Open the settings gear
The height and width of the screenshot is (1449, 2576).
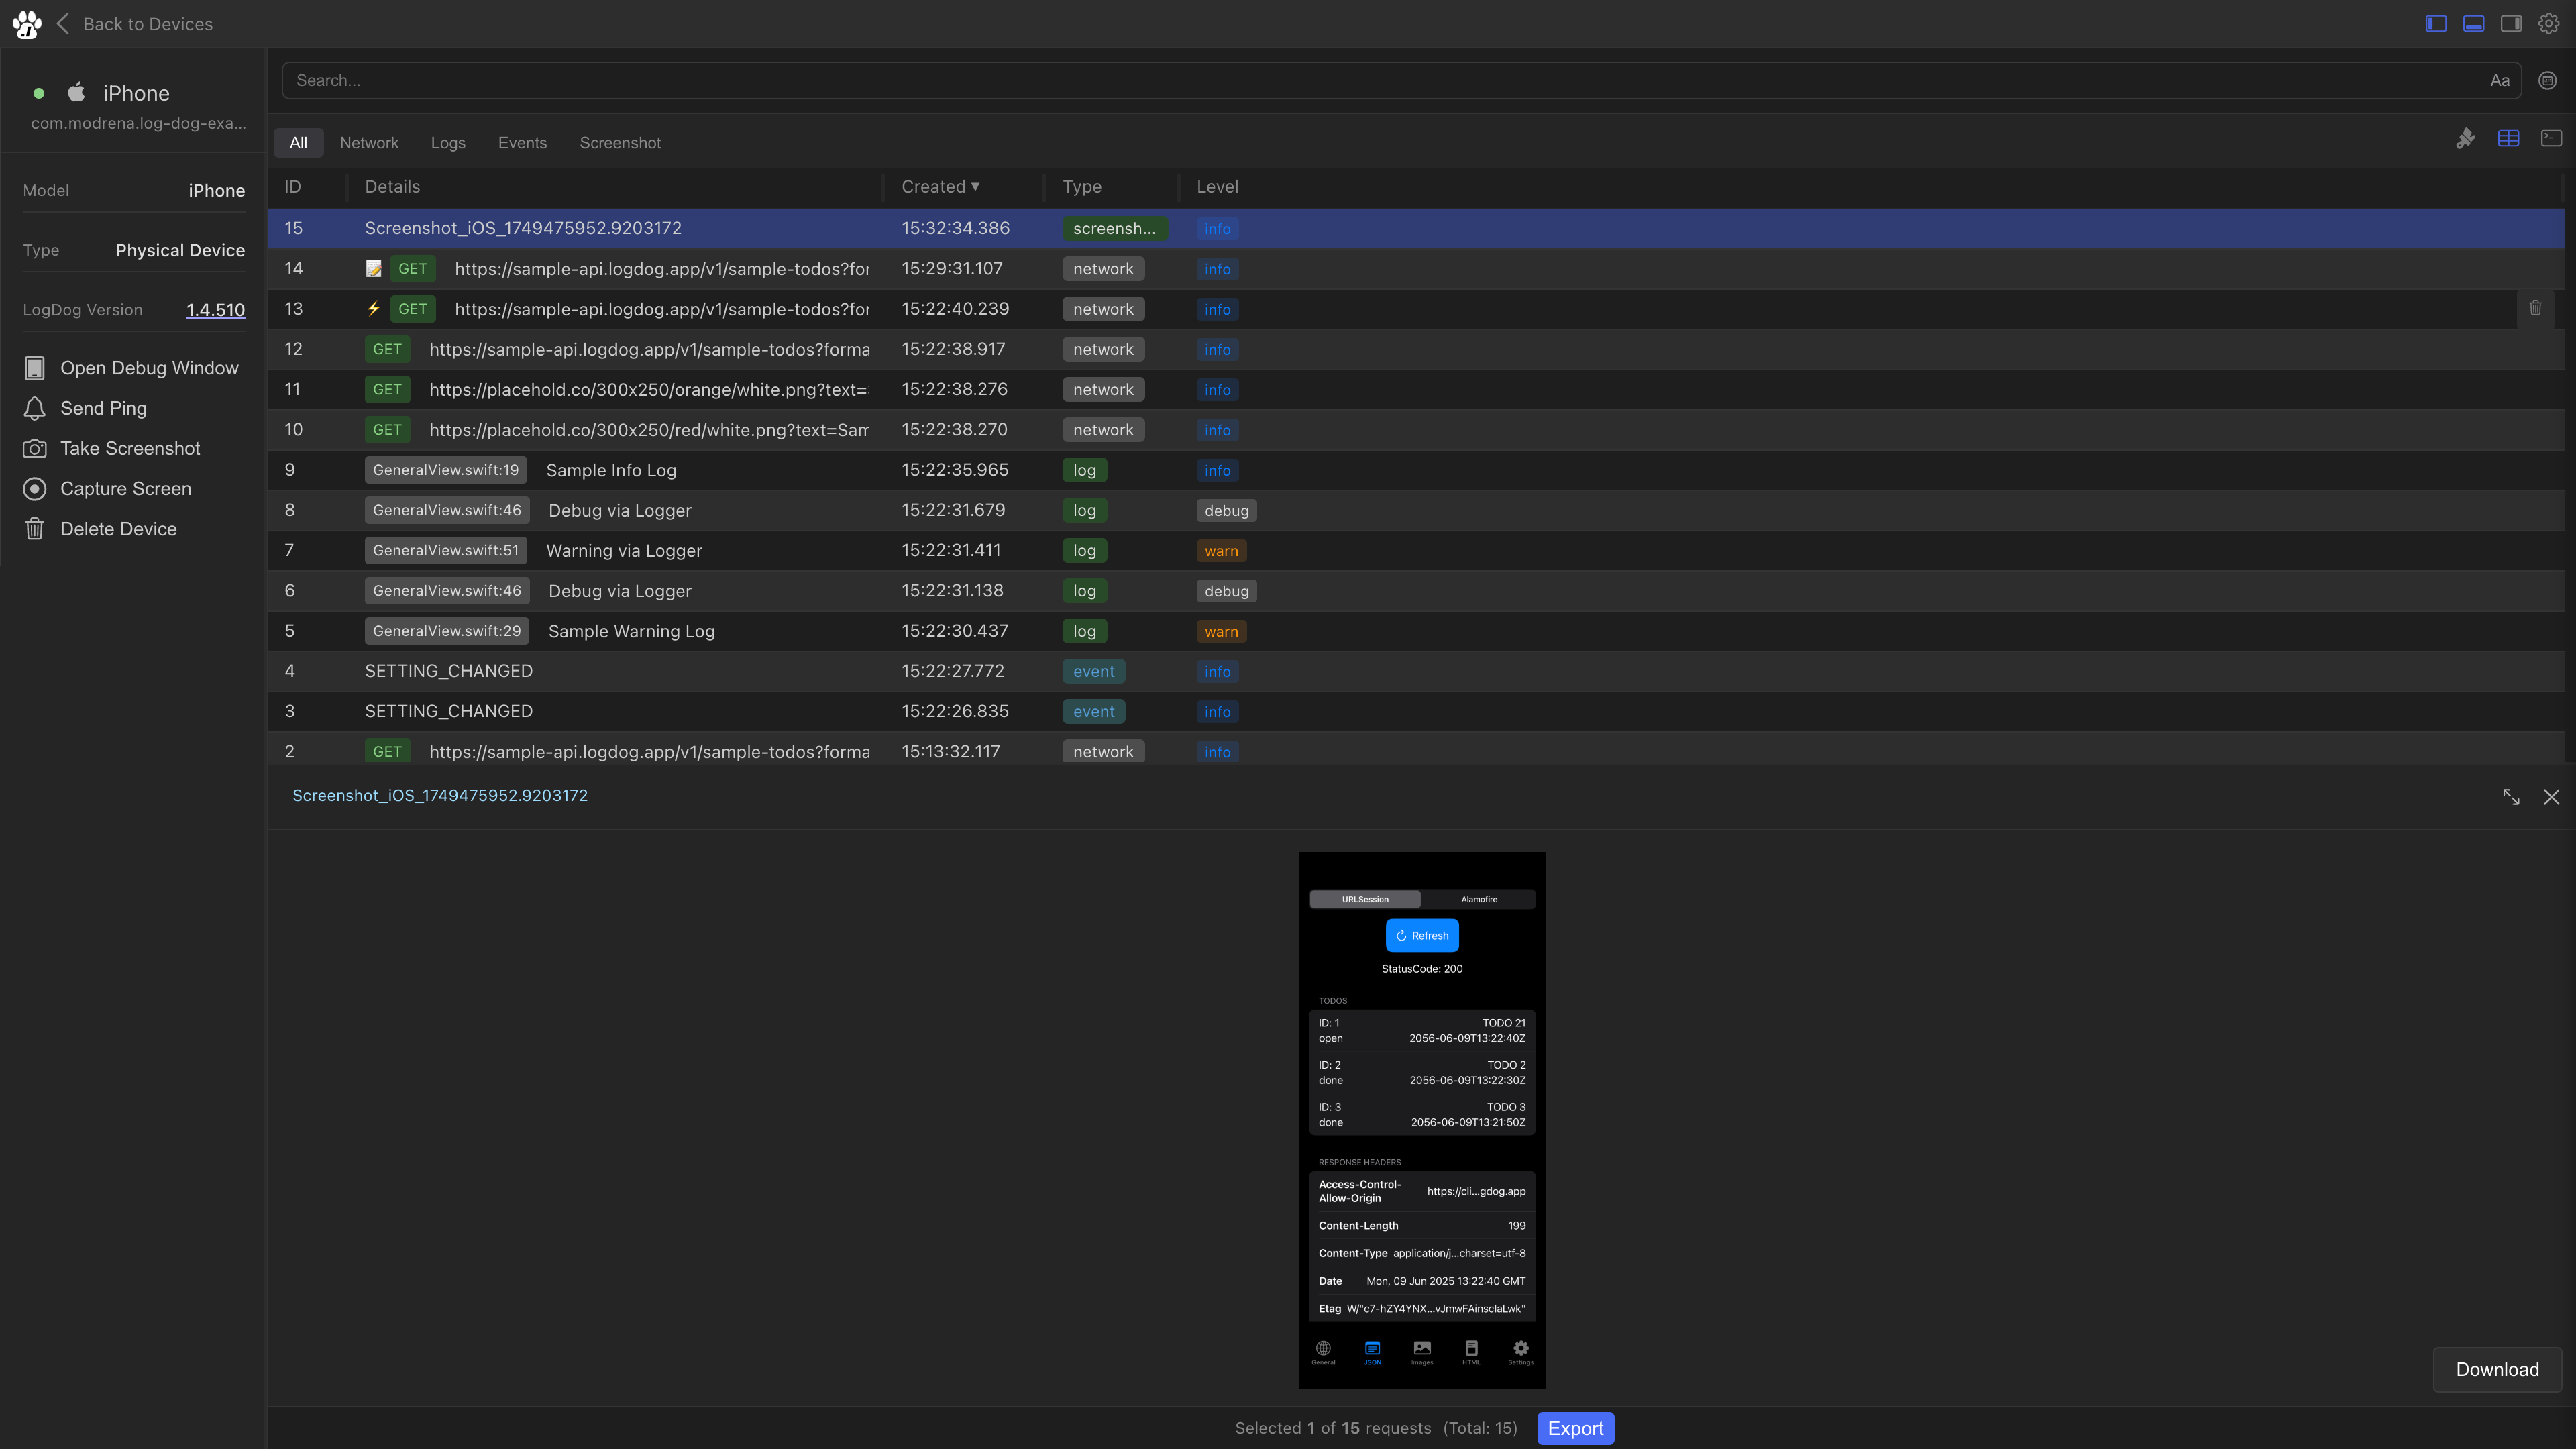[2549, 23]
